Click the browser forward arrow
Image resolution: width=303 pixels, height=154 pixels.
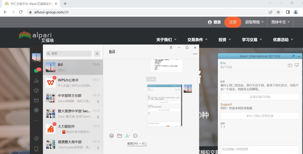click(13, 12)
